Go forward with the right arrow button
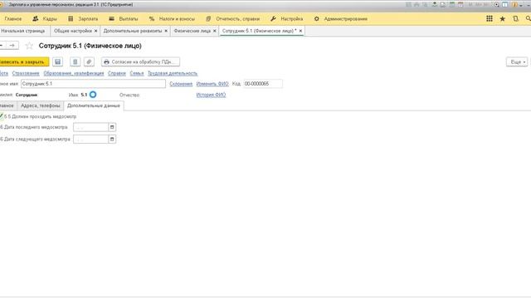This screenshot has height=299, width=531. 12,45
